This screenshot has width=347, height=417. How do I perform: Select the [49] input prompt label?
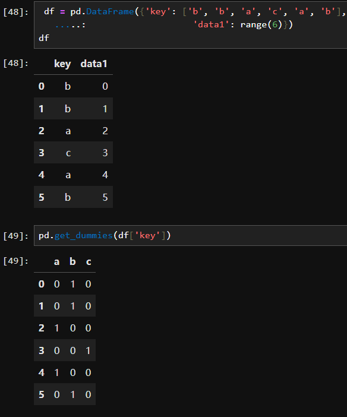[x=15, y=236]
